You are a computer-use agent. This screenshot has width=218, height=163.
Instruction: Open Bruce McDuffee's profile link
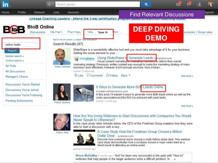(86, 156)
